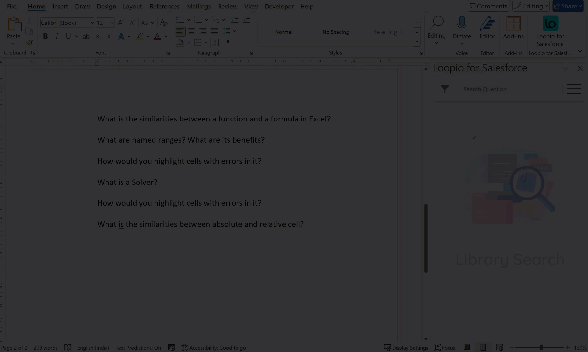The image size is (588, 352).
Task: Justify text alignment
Action: 214,31
